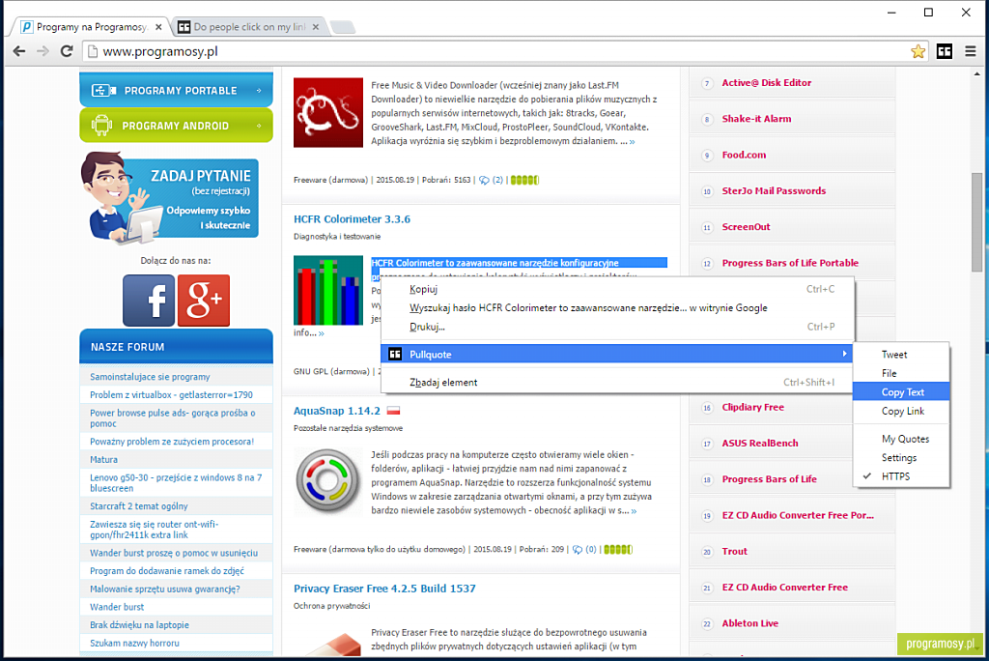Click the Programy Android arrow
Viewport: 989px width, 661px height.
(x=259, y=126)
